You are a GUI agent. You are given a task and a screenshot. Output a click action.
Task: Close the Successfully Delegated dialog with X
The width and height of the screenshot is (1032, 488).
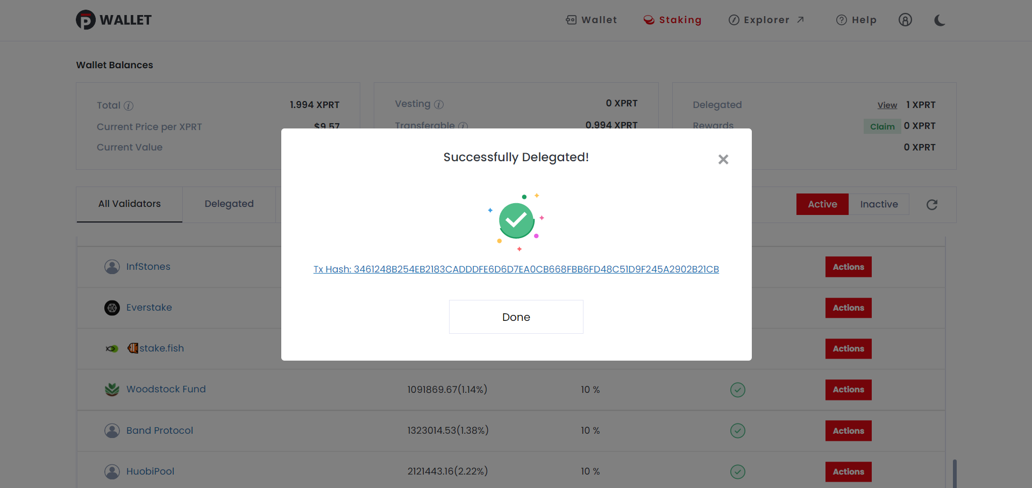(x=723, y=159)
